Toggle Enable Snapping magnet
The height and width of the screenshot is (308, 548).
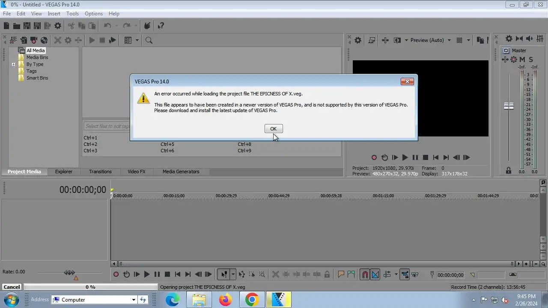click(x=365, y=275)
